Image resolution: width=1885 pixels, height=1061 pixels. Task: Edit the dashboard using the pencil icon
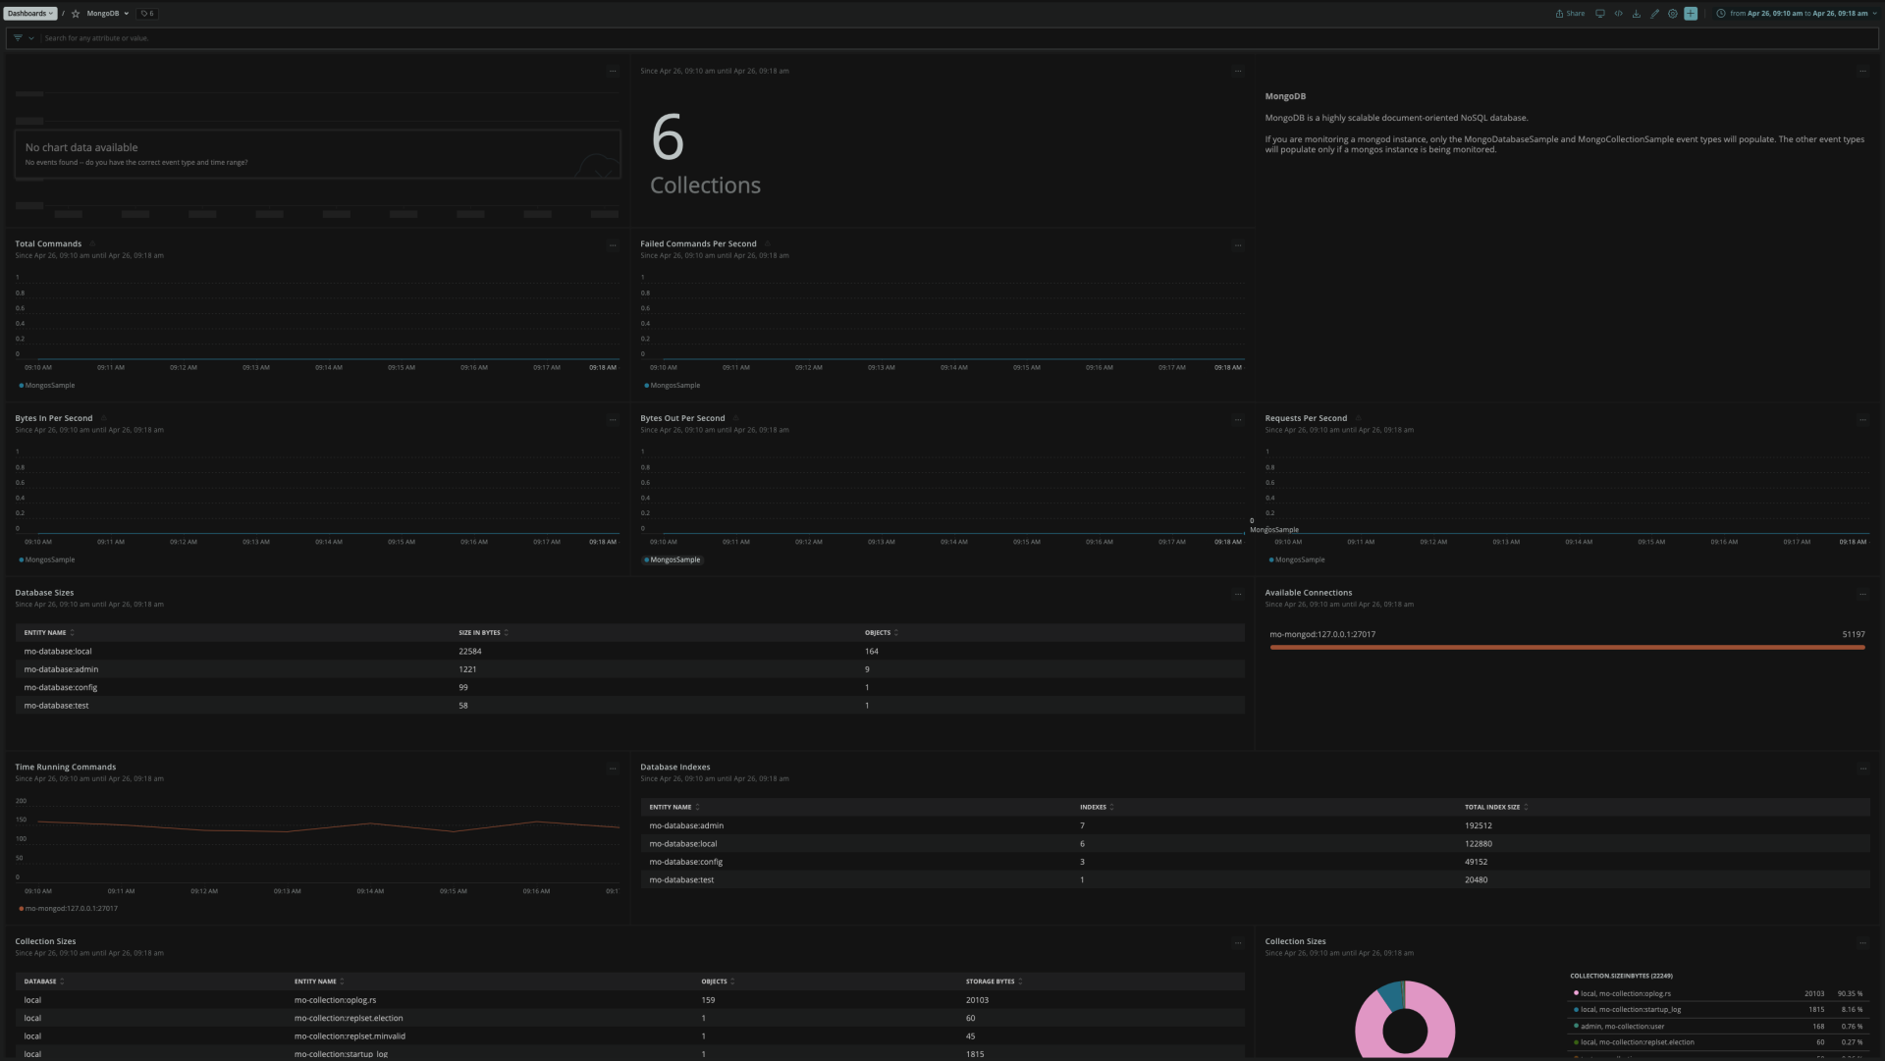tap(1654, 13)
